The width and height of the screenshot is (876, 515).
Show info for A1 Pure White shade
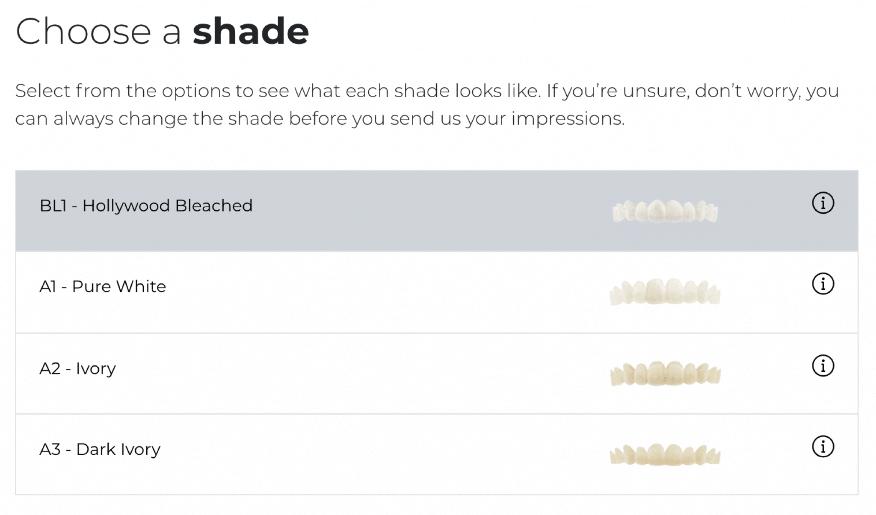tap(823, 284)
